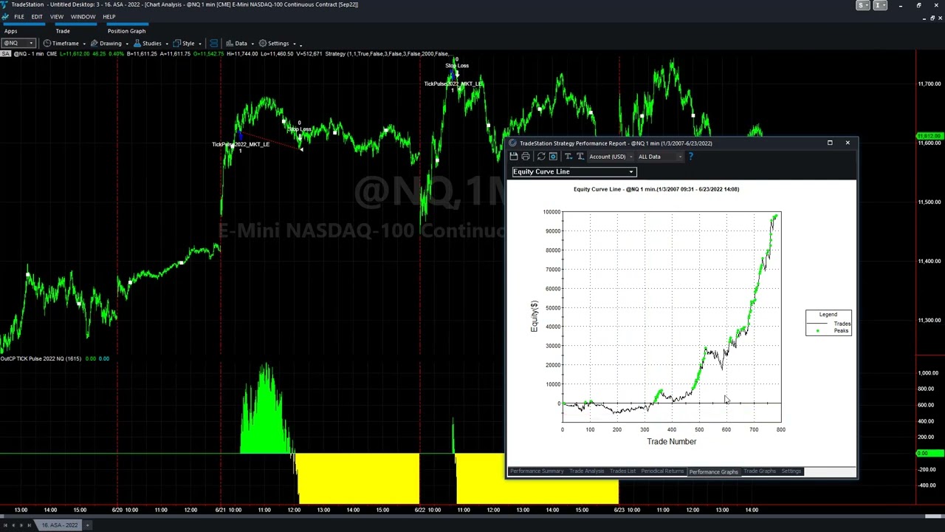Click the blue help question mark icon
This screenshot has height=532, width=945.
[x=690, y=157]
